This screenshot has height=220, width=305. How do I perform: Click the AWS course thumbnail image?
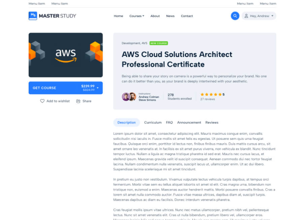pos(66,55)
